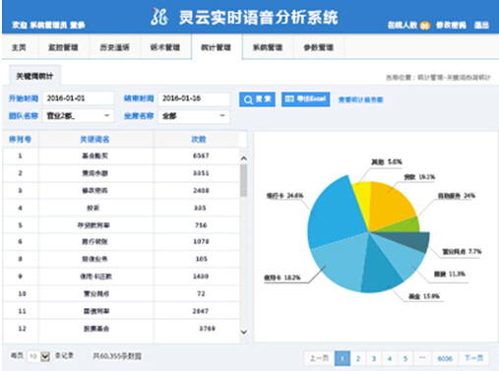The image size is (499, 371).
Task: Expand the records per page selector
Action: tap(45, 356)
